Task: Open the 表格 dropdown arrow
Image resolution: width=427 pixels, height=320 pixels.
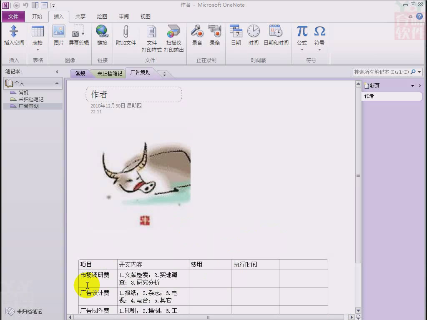Action: [38, 50]
